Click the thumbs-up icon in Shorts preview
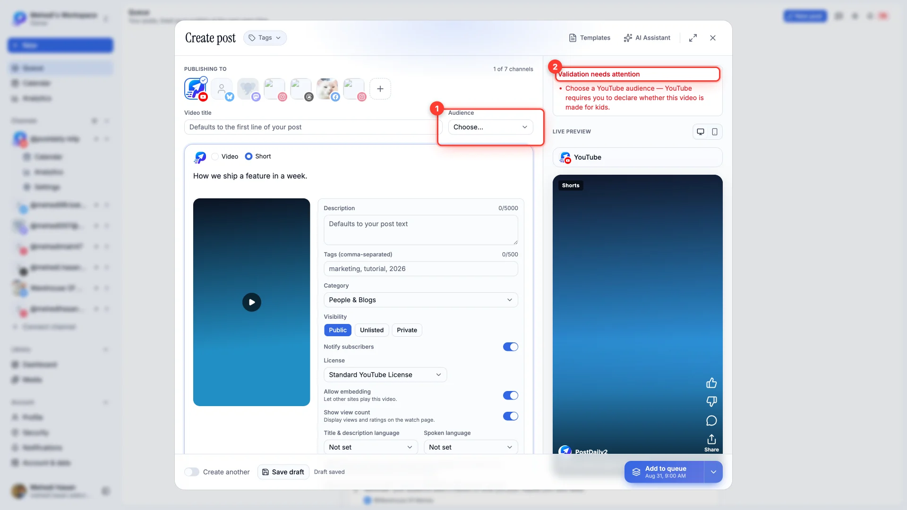The height and width of the screenshot is (510, 907). pos(711,383)
